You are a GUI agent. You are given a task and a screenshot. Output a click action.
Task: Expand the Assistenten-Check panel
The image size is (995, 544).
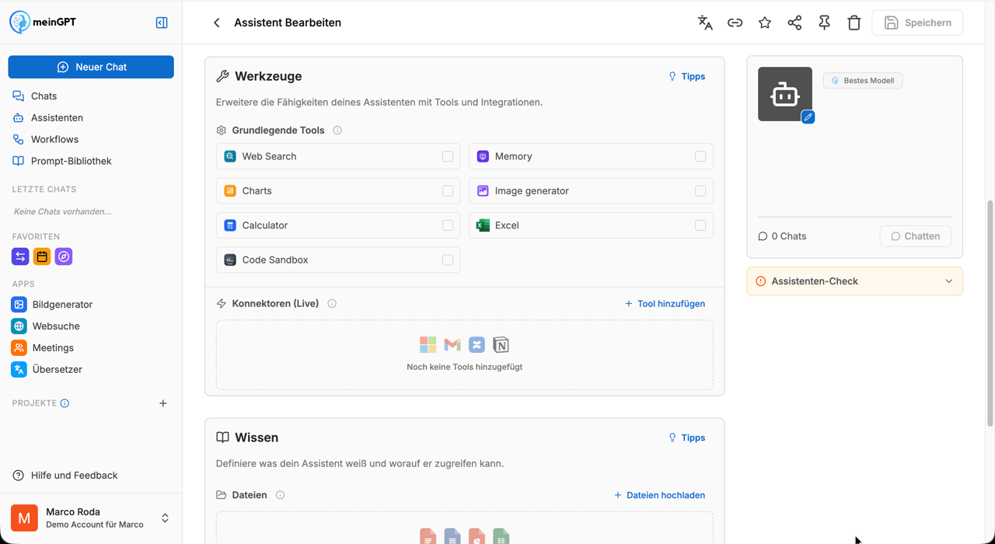pos(854,281)
